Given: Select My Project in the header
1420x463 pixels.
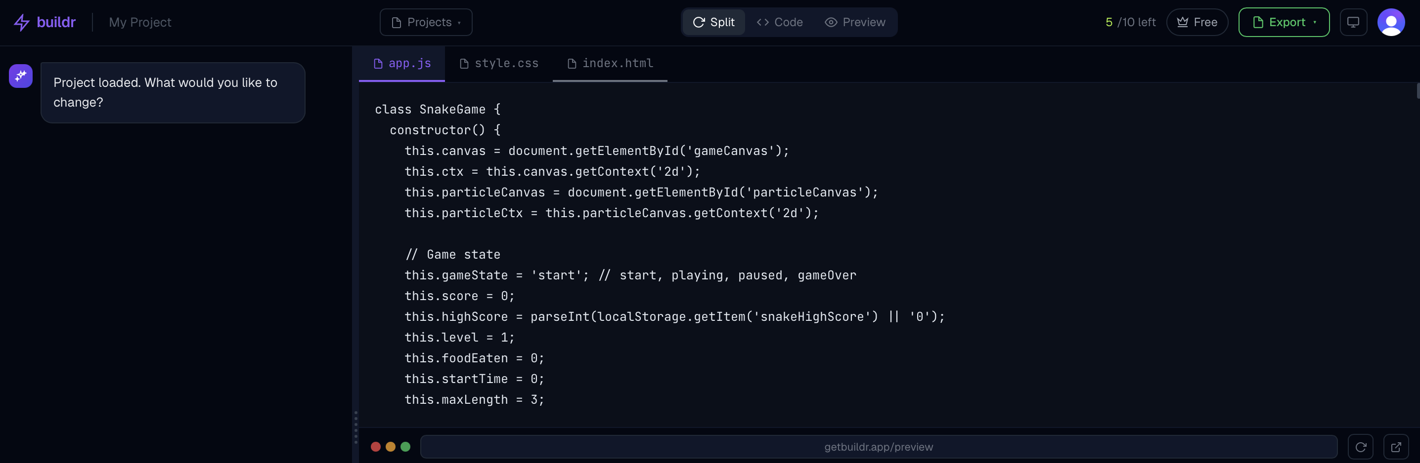Looking at the screenshot, I should [139, 22].
